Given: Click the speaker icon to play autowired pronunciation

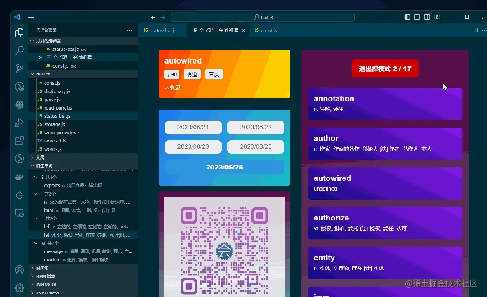Looking at the screenshot, I should (172, 74).
